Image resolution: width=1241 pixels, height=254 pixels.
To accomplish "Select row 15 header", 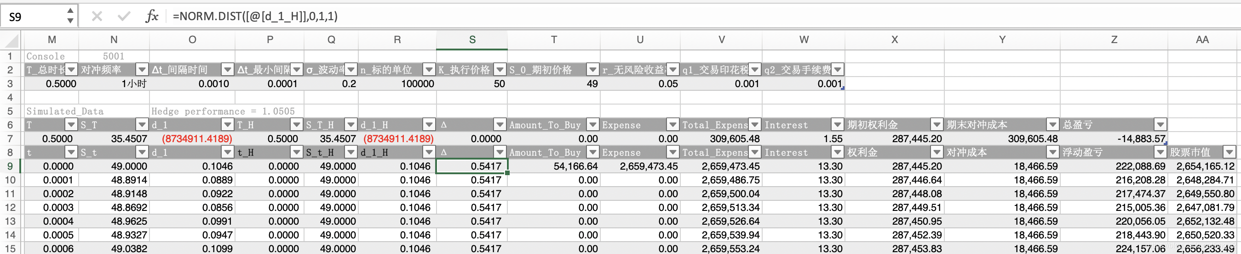I will coord(10,248).
